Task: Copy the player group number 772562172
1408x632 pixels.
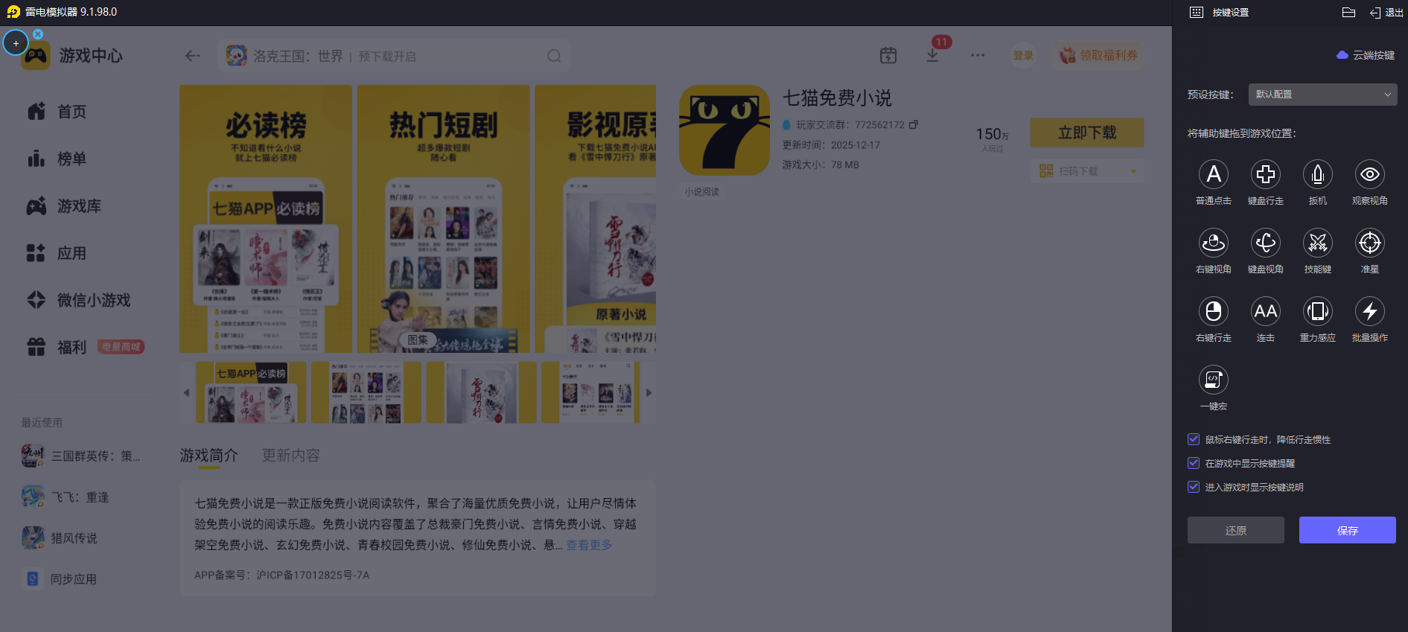Action: pyautogui.click(x=914, y=124)
